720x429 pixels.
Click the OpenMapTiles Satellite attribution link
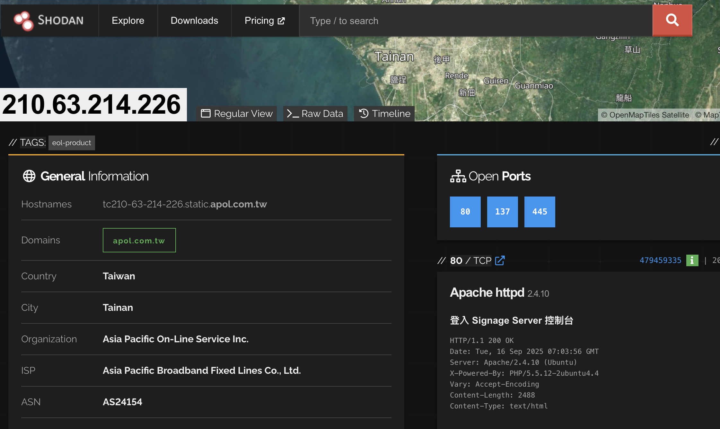click(x=645, y=115)
